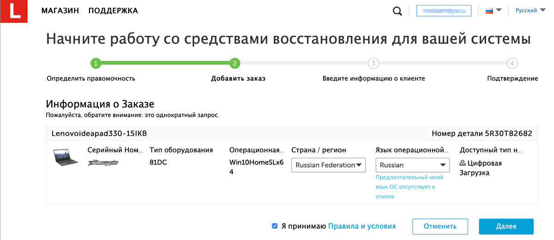Open the ПОДДЕРЖКА menu

click(113, 11)
